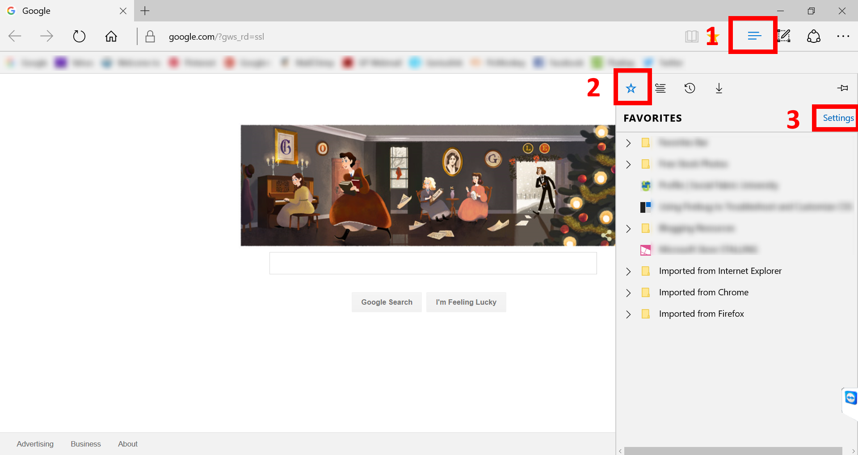Open the More options ellipsis menu
Viewport: 858px width, 455px height.
(843, 36)
